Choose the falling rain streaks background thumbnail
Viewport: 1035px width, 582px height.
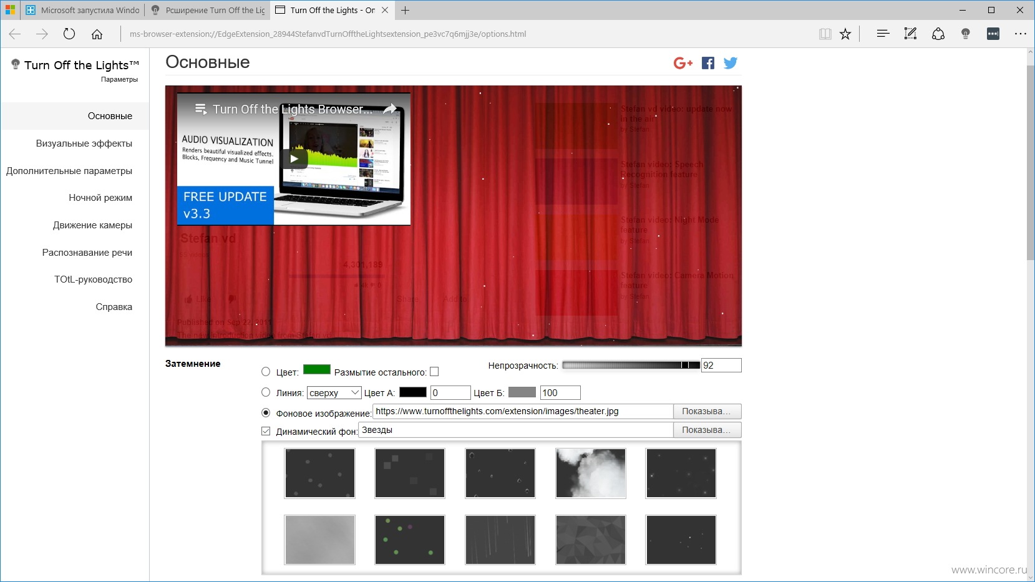[x=500, y=540]
